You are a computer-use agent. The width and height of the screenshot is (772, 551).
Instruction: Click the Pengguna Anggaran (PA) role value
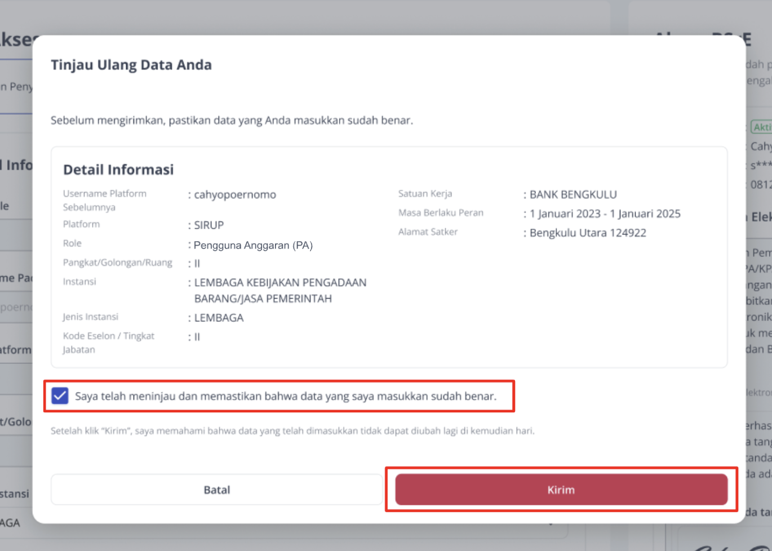[253, 245]
